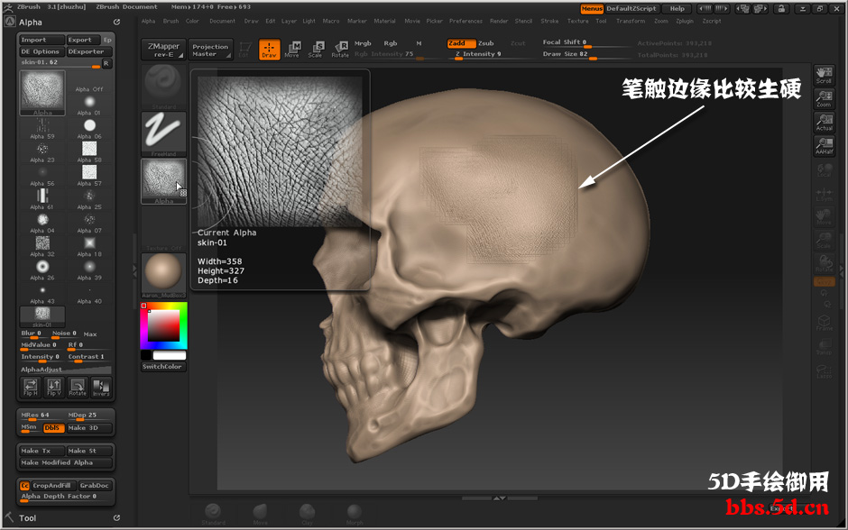Open the Preferences menu

click(x=465, y=21)
